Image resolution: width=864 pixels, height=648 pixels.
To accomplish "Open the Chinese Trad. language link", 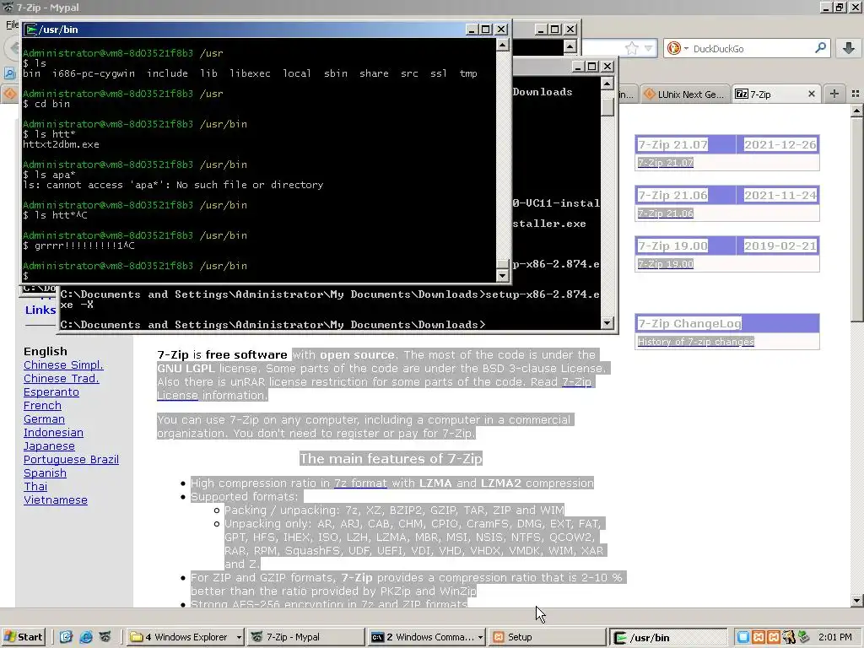I will pos(61,379).
